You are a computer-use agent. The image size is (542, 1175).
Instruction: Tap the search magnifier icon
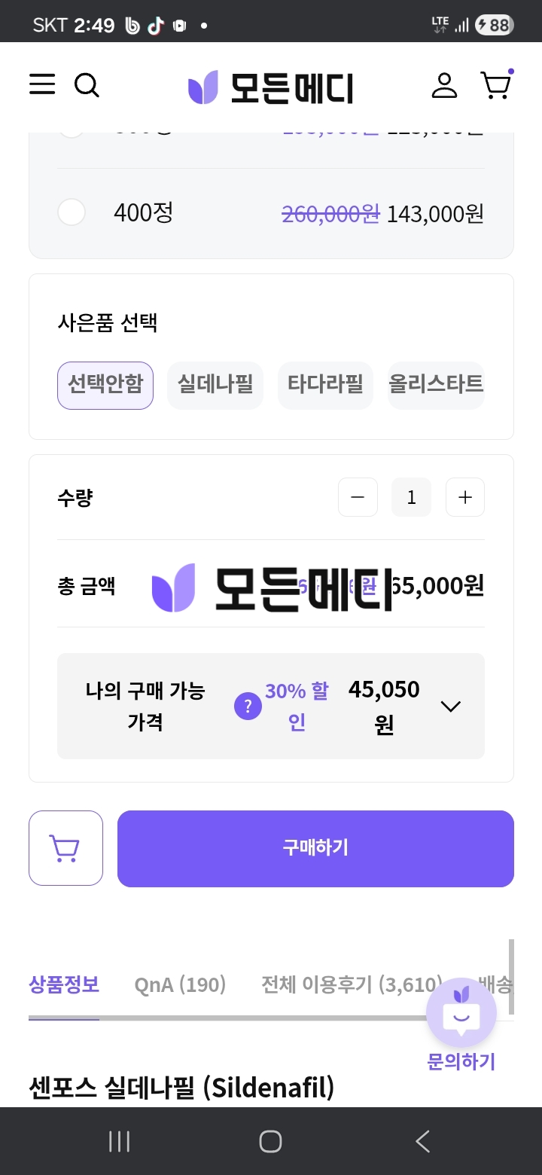(x=87, y=85)
